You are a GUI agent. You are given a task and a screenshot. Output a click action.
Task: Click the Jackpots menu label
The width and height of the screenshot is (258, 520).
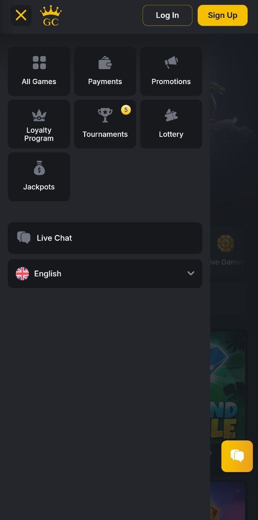[x=39, y=187]
